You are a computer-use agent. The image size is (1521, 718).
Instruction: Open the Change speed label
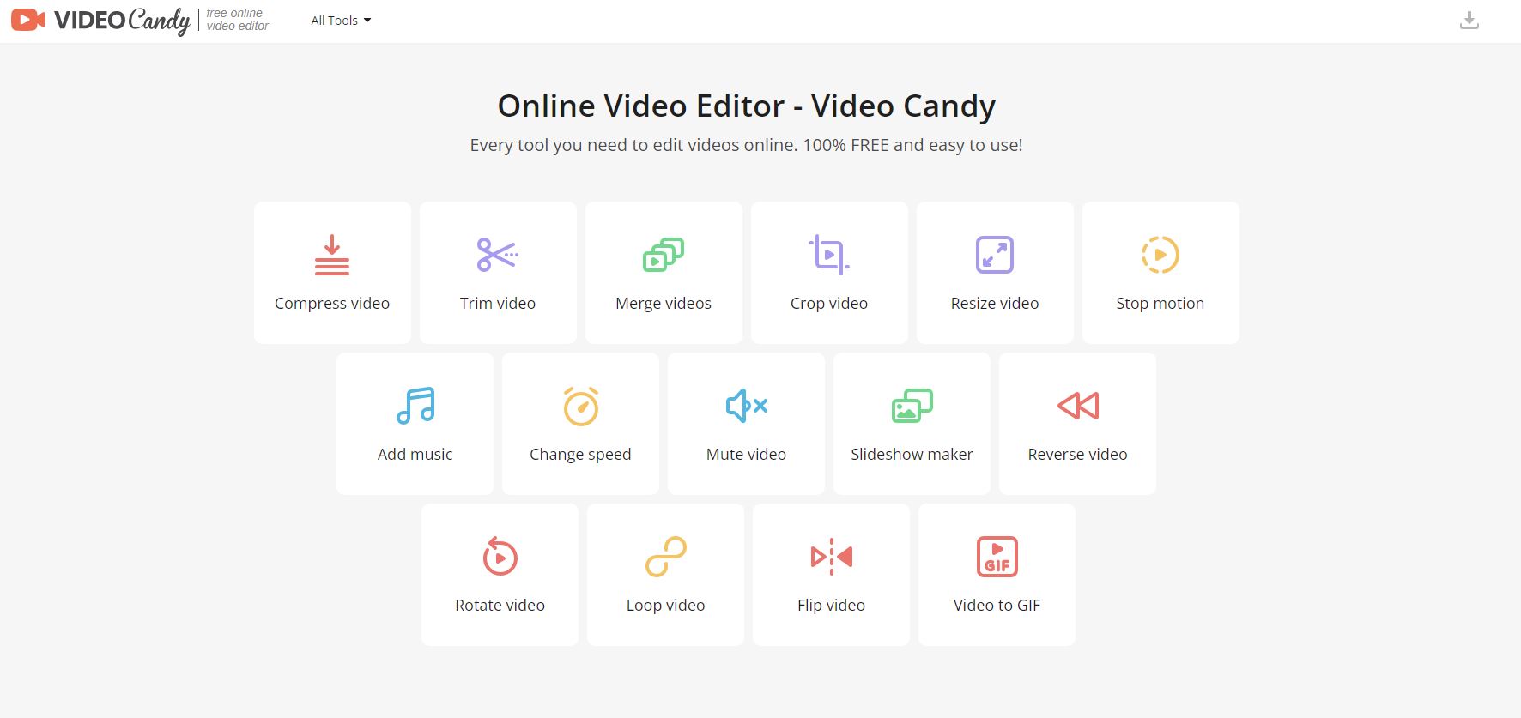(x=580, y=455)
